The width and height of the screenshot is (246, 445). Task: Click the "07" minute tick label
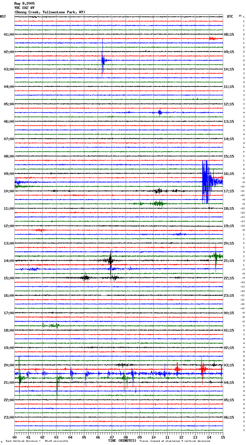point(112,437)
